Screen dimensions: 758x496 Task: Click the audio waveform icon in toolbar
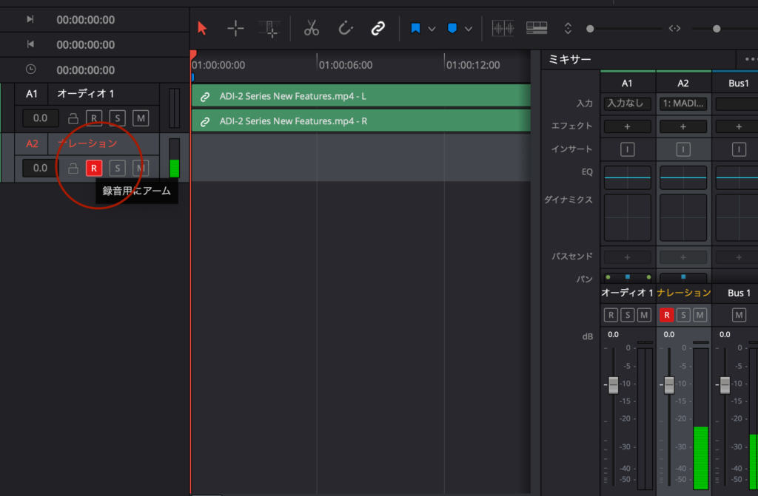click(x=503, y=29)
